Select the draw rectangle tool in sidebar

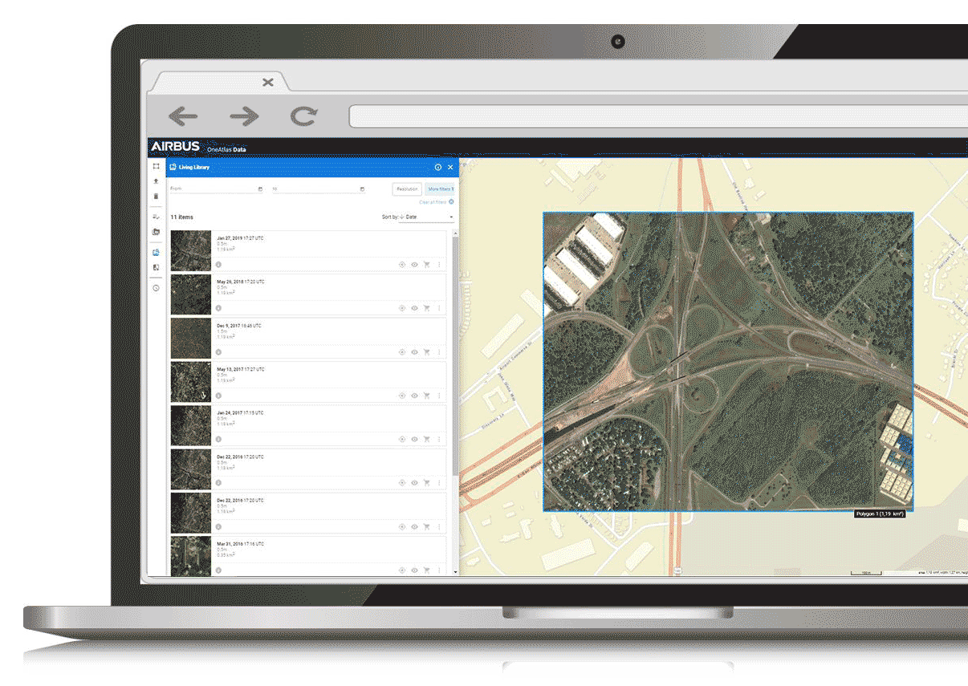tap(156, 166)
